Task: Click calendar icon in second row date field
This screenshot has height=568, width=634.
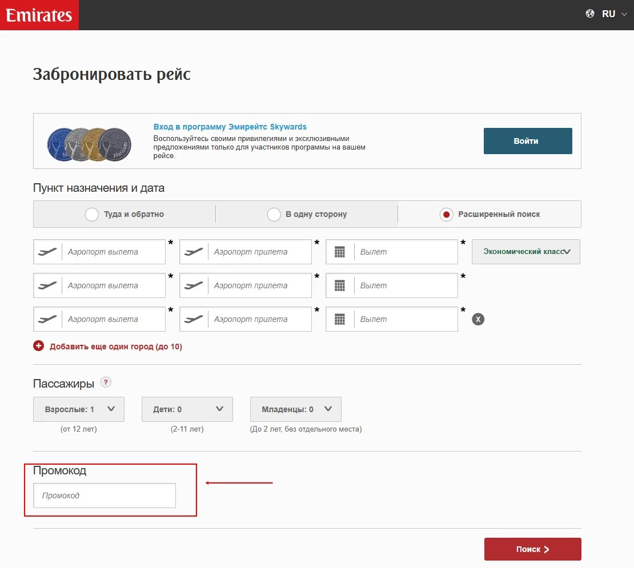Action: (x=339, y=285)
